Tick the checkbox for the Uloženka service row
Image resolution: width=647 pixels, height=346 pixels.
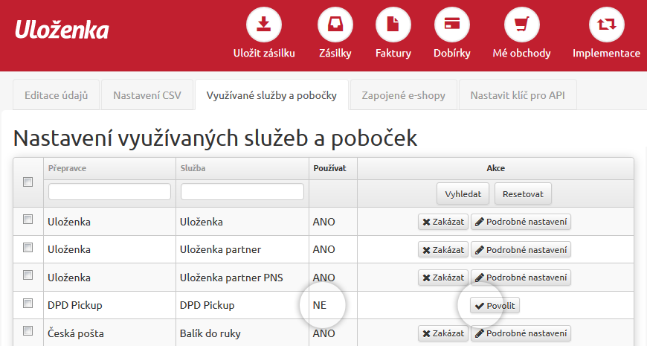point(28,219)
